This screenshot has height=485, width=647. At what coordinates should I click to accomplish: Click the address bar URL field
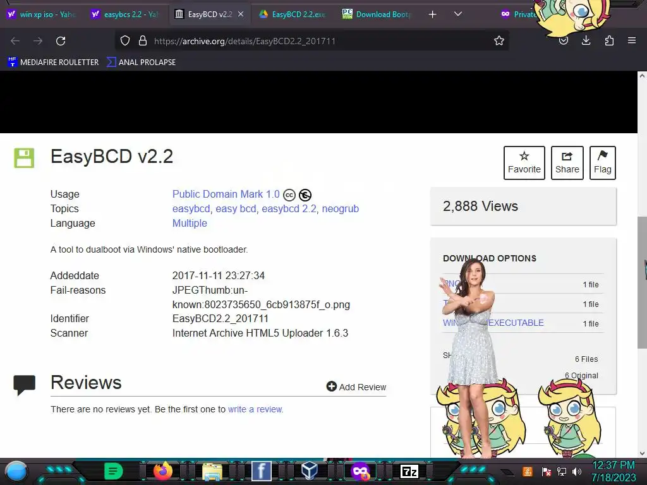[312, 41]
